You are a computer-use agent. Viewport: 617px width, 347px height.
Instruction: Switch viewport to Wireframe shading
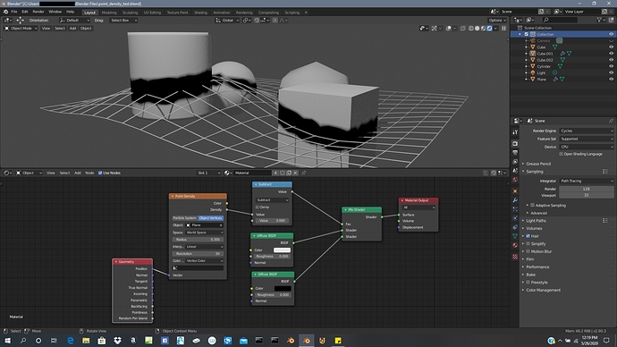tap(471, 29)
